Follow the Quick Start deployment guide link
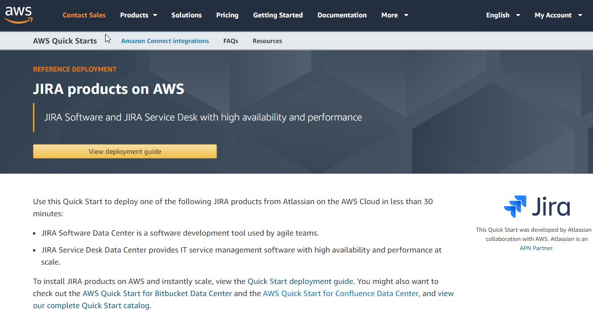593x313 pixels. click(x=300, y=281)
